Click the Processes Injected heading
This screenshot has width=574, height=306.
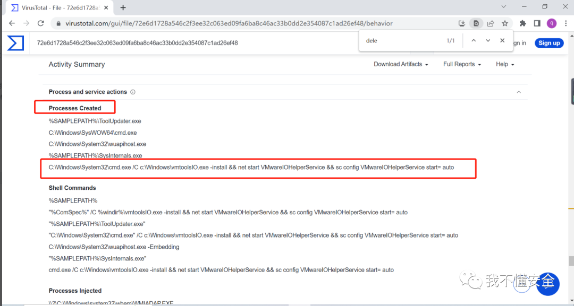[75, 291]
